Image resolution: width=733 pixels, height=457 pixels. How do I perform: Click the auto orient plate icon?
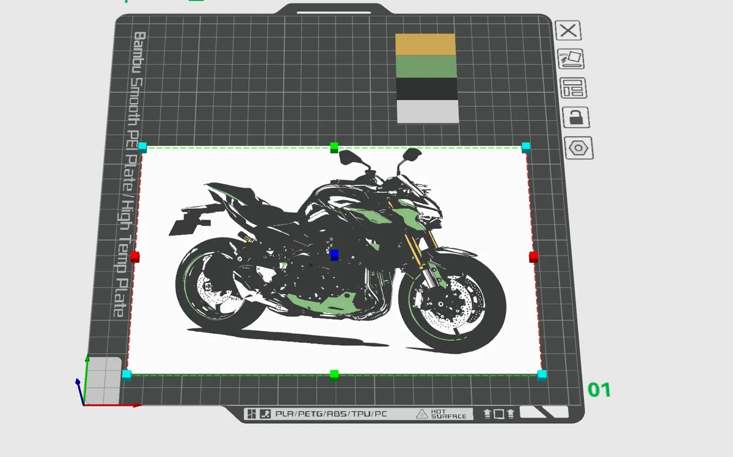571,59
